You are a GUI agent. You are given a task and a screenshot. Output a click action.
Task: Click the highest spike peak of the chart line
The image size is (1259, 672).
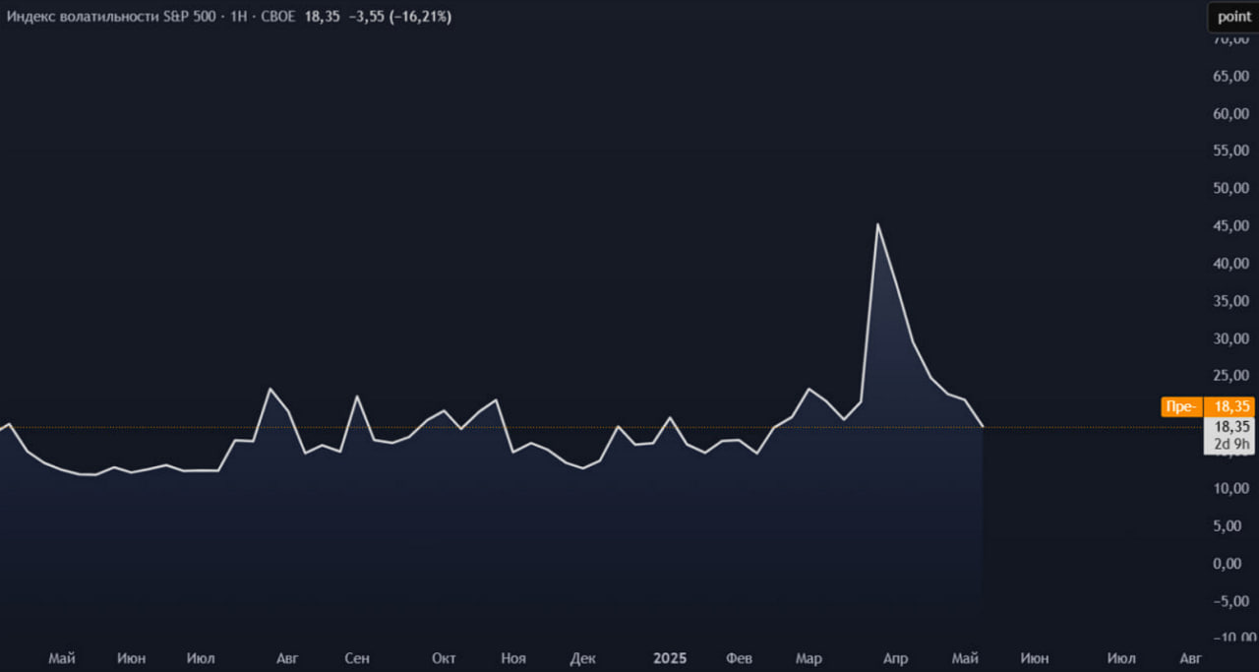[877, 225]
